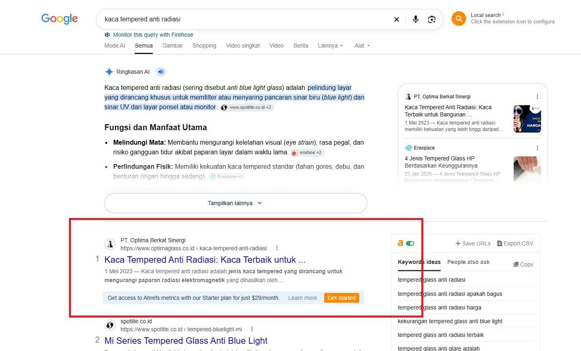
Task: Play AI summary audio speaker icon
Action: (161, 72)
